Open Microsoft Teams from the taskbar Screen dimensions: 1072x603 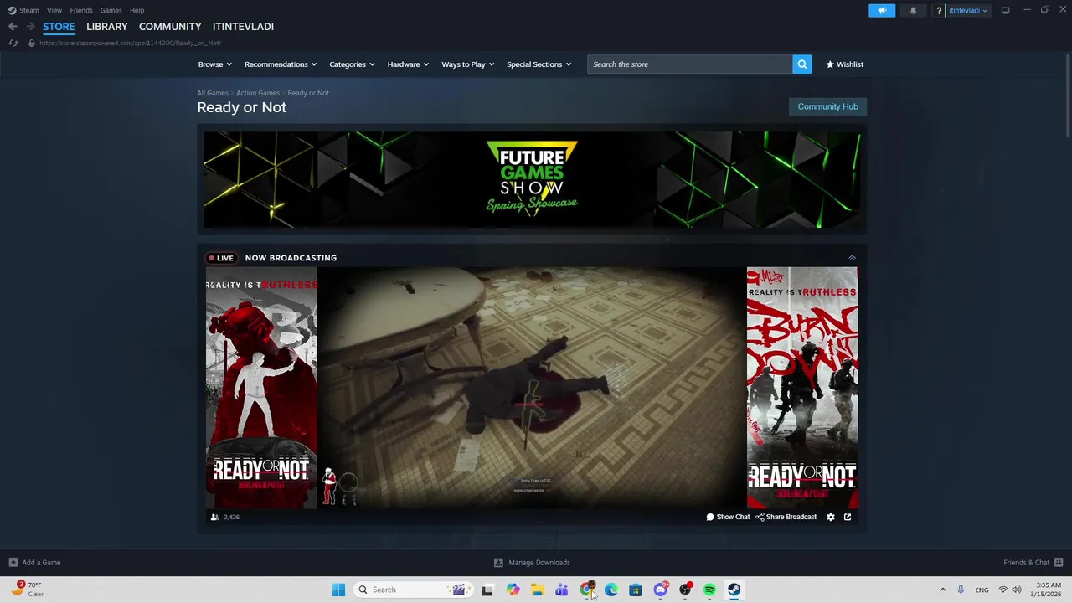561,590
